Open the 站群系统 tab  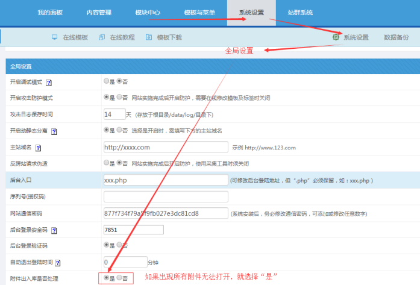pyautogui.click(x=300, y=13)
